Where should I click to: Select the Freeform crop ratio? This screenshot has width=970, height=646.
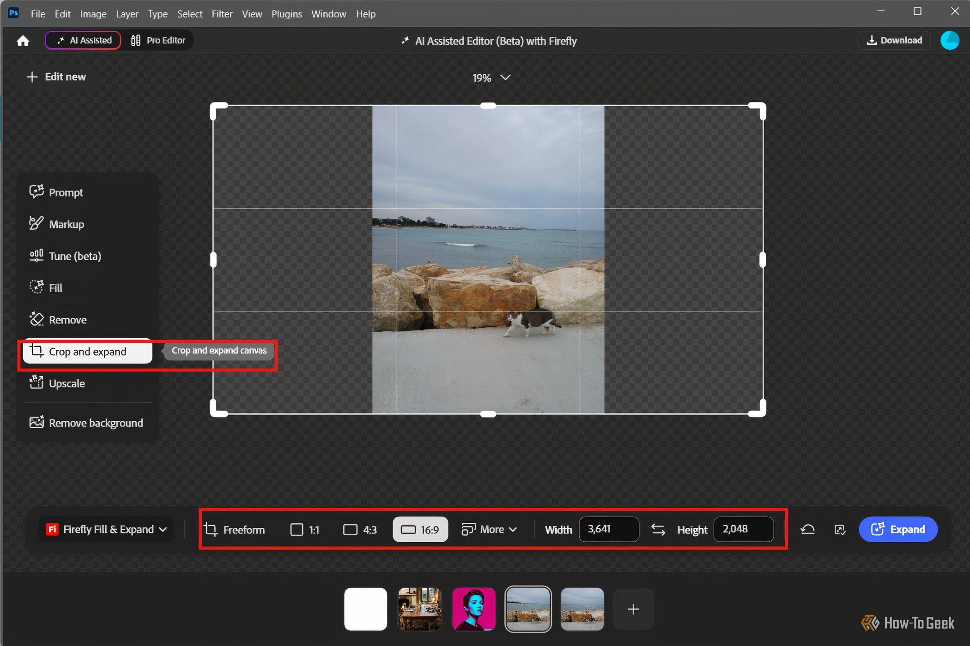tap(234, 529)
